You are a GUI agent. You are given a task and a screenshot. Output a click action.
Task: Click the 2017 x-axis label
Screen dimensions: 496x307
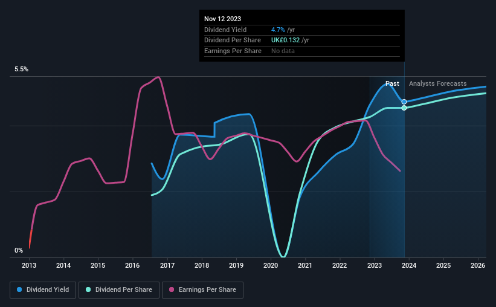167,265
